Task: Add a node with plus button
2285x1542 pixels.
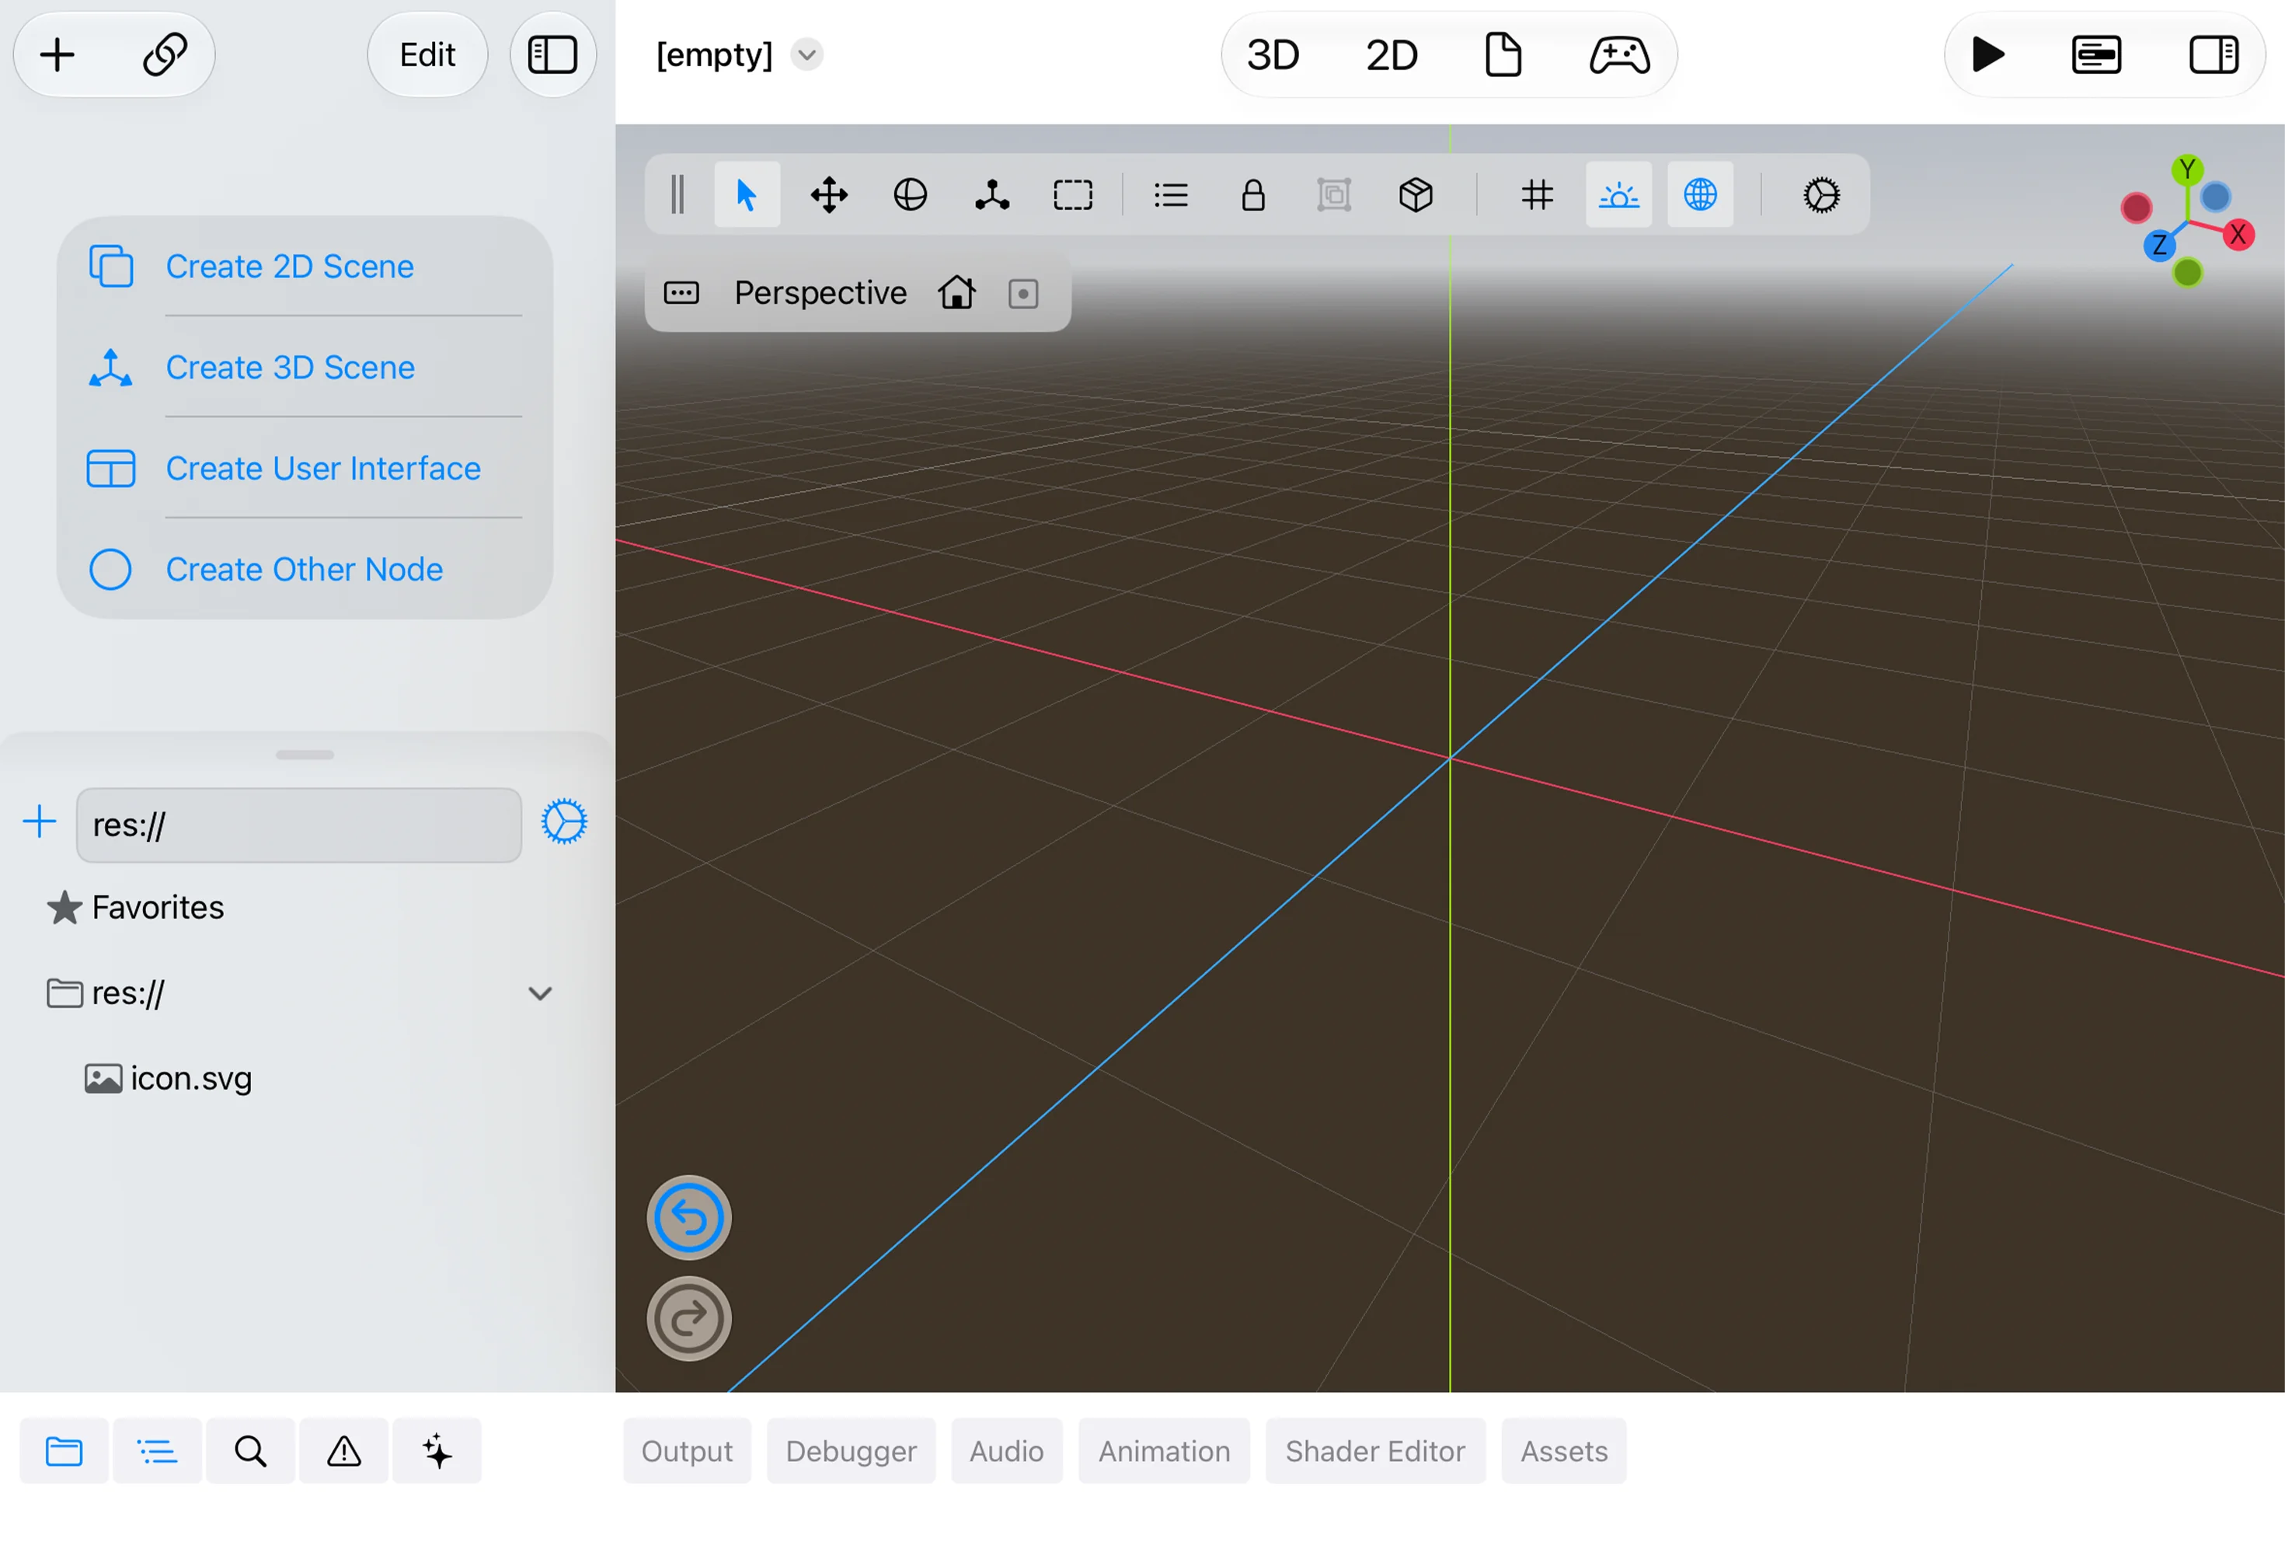Action: coord(57,55)
